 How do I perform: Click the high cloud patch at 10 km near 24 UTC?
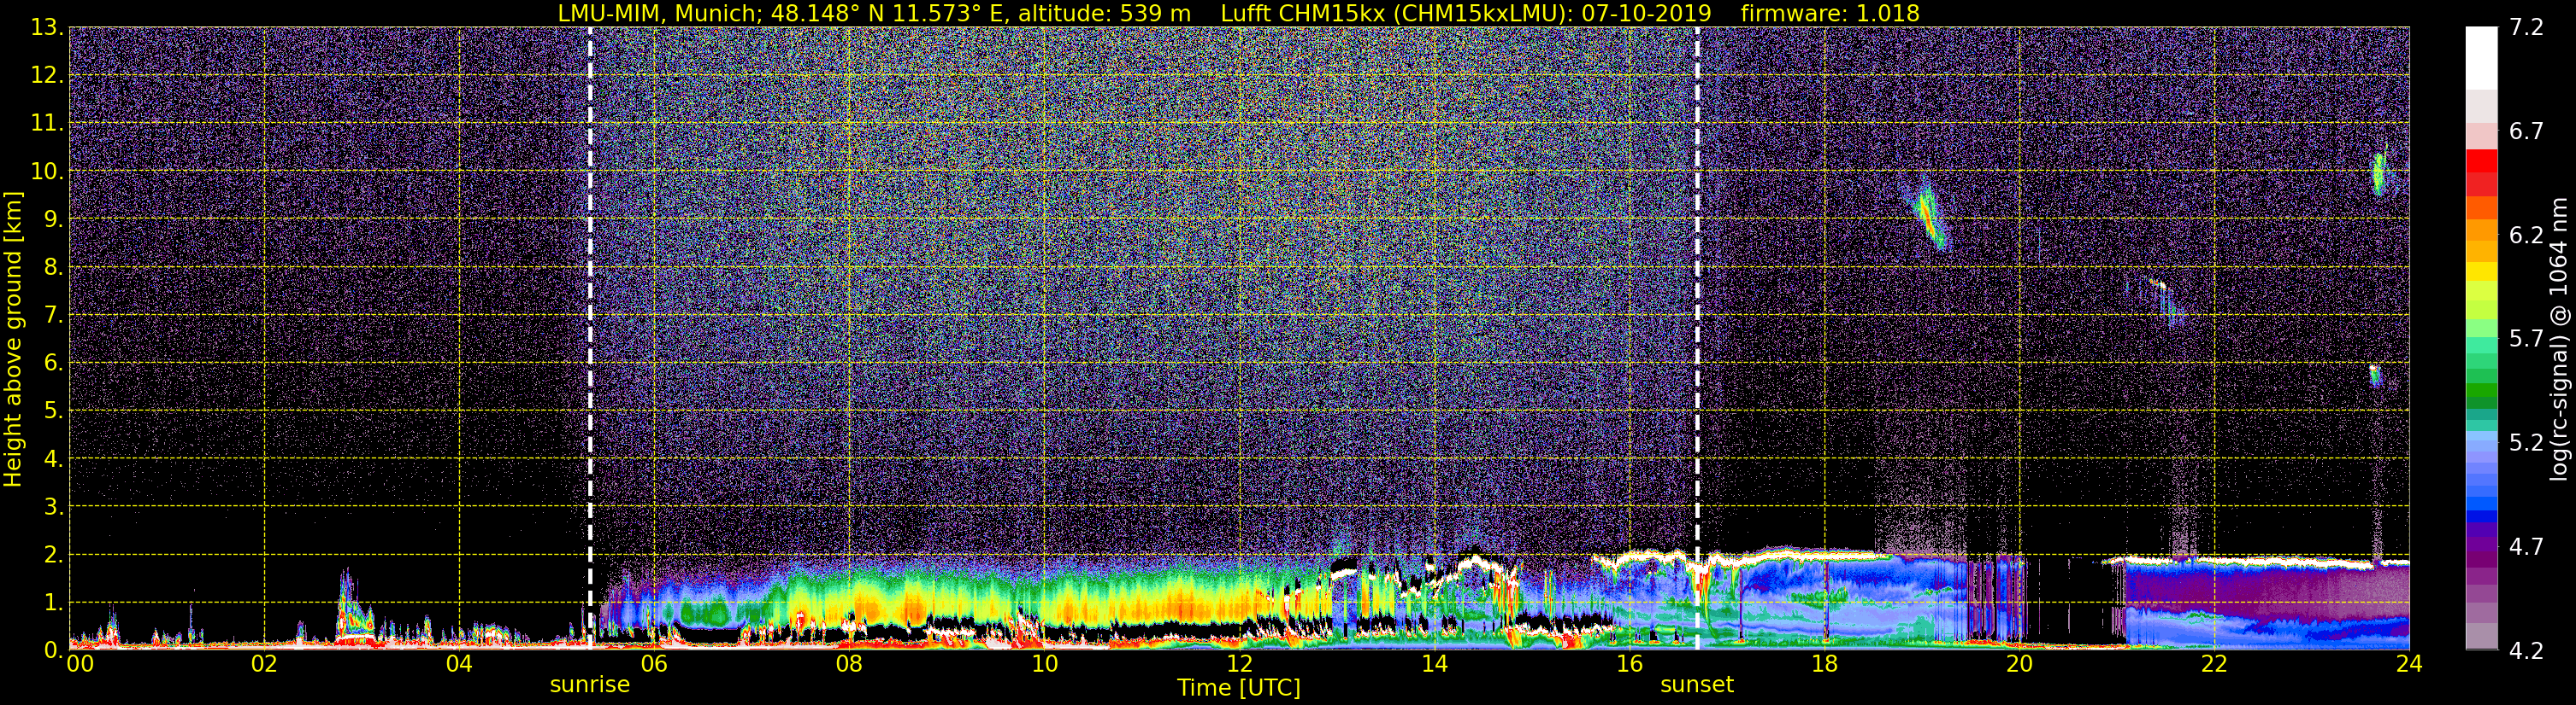(x=2379, y=172)
